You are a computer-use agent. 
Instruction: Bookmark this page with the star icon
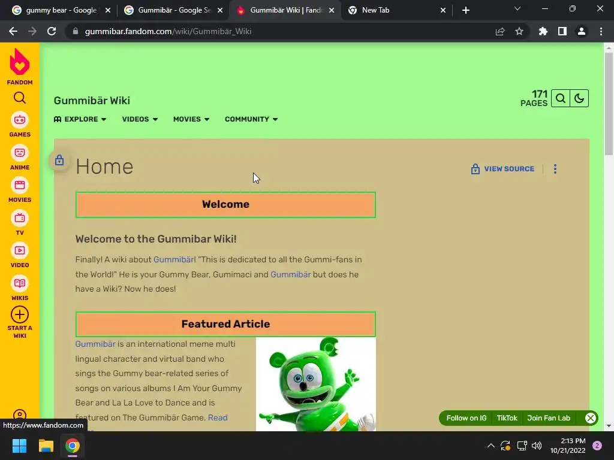coord(519,31)
